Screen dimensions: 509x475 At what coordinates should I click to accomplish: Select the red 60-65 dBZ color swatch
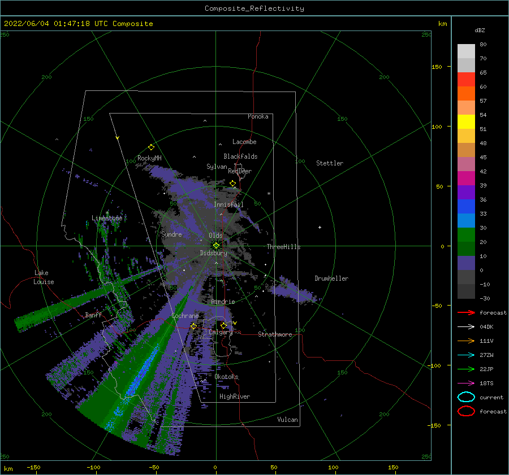[x=466, y=80]
